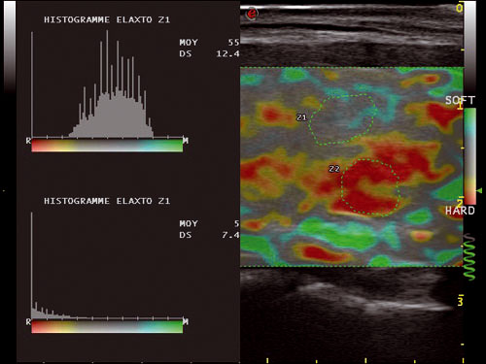Click the grayscale bar at top left

(10, 47)
